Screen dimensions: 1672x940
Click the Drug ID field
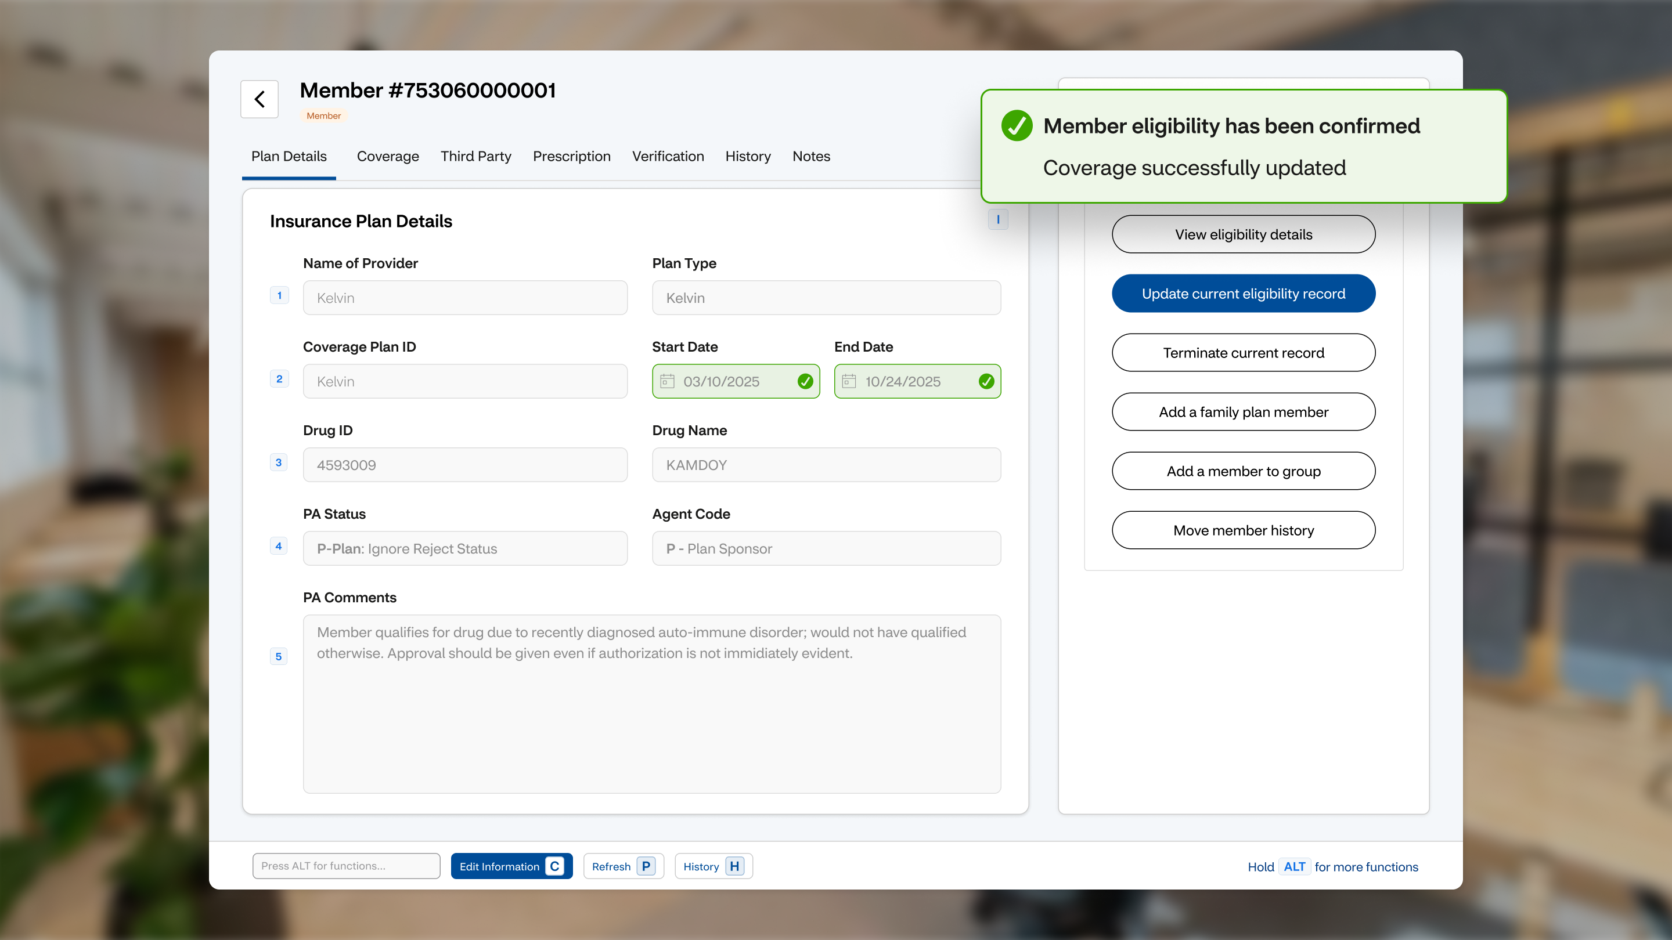(466, 464)
